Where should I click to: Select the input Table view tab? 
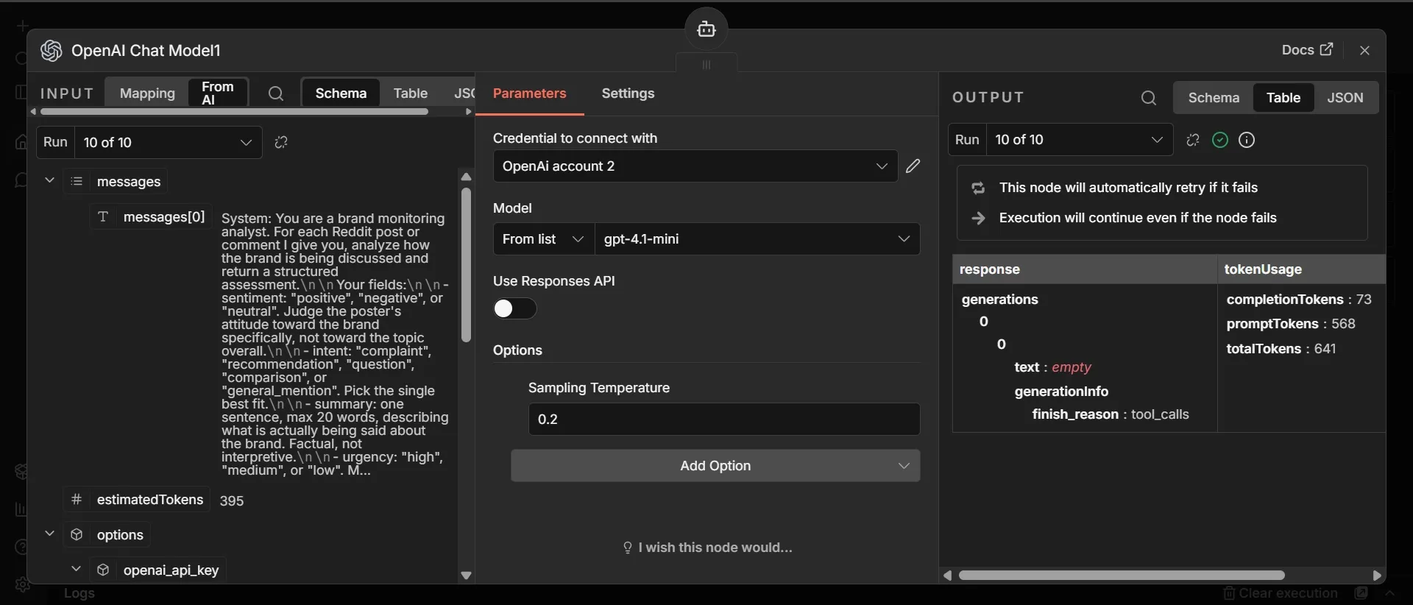[x=410, y=93]
